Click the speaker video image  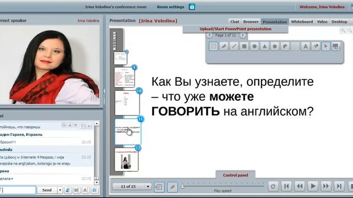pyautogui.click(x=50, y=65)
